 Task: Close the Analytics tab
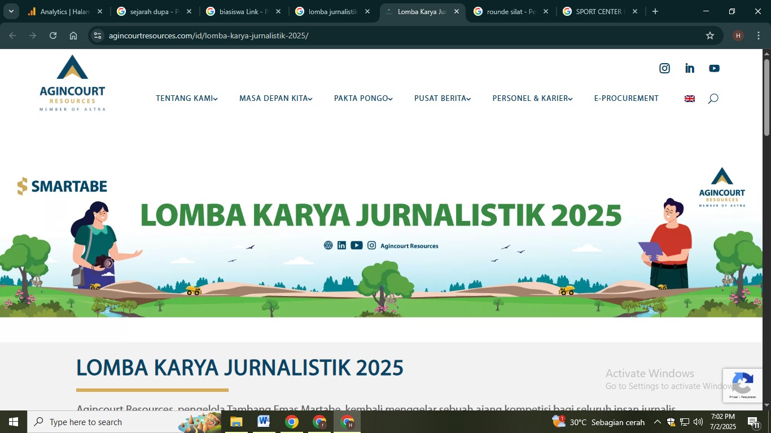tap(100, 11)
